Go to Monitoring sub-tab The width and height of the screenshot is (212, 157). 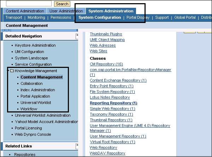pyautogui.click(x=36, y=17)
